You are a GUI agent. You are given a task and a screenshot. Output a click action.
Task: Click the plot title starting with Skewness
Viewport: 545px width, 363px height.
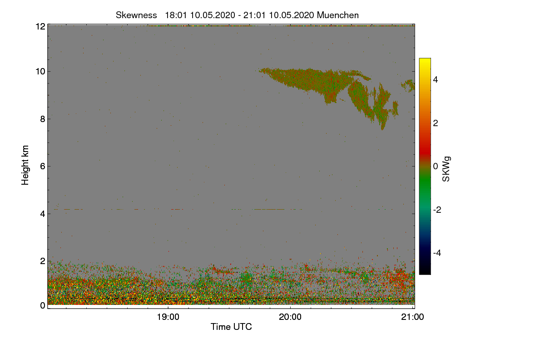tap(237, 15)
